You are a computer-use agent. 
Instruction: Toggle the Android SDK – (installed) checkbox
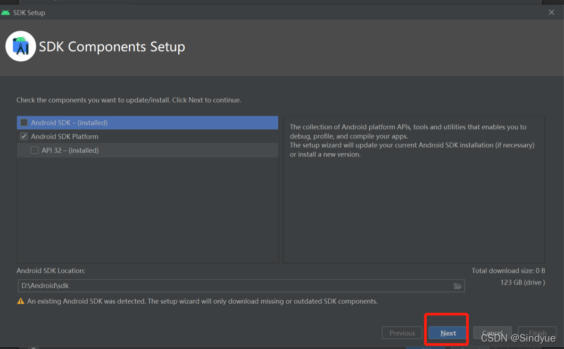[24, 123]
